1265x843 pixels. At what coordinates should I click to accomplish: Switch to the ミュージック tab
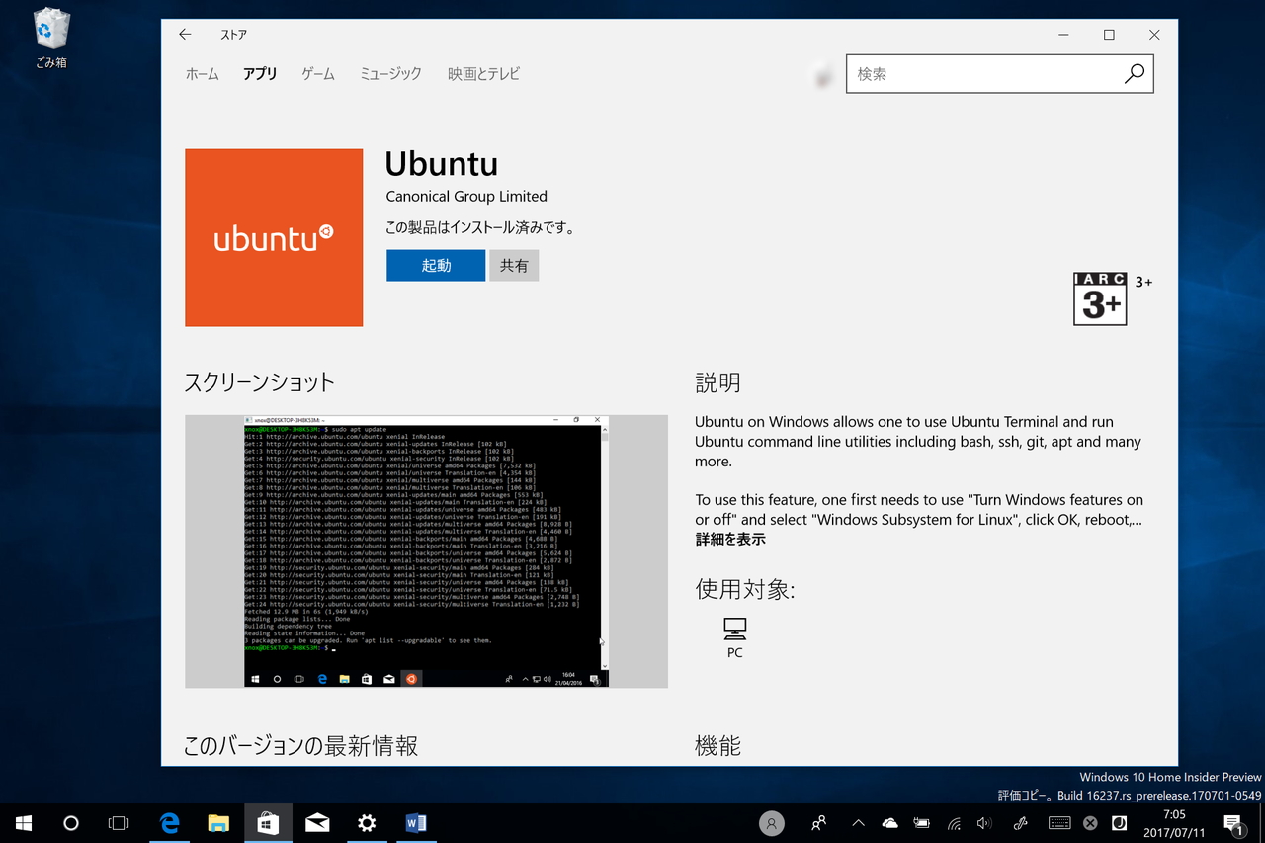(390, 73)
